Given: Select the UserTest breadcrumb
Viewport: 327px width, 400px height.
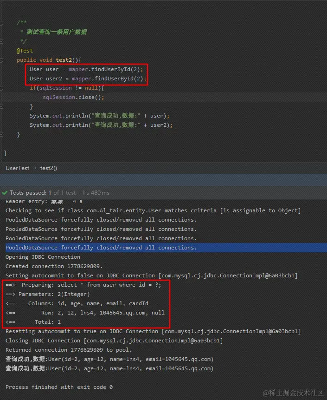Looking at the screenshot, I should (x=17, y=168).
